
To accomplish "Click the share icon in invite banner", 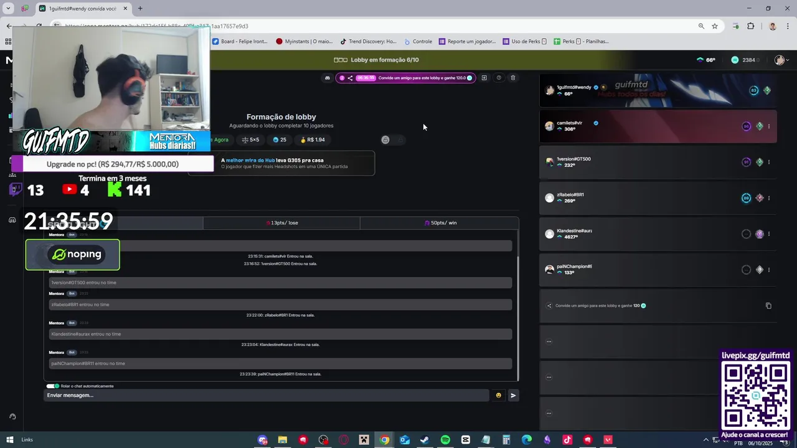I will coord(350,78).
